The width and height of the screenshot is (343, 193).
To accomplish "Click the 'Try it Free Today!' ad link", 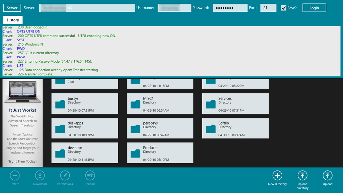I will pyautogui.click(x=22, y=161).
